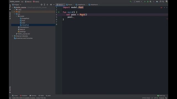Place cursor after post. on line 5
The width and height of the screenshot is (177, 99).
click(x=74, y=17)
